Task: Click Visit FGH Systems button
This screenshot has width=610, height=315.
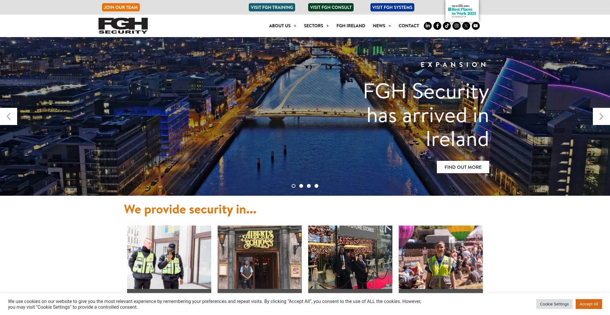Action: click(x=392, y=7)
